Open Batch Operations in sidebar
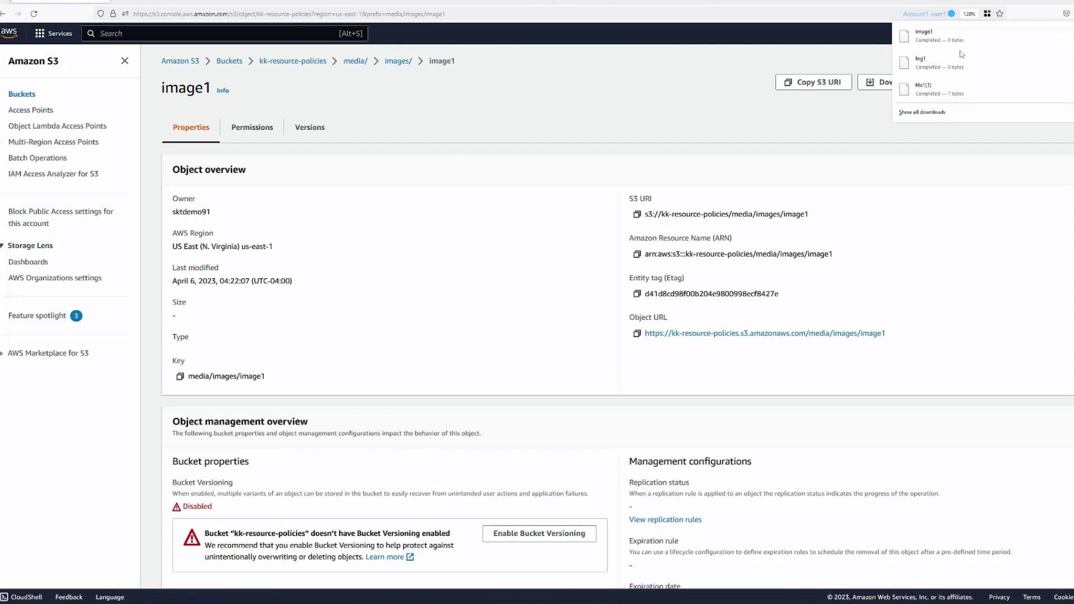 coord(37,158)
